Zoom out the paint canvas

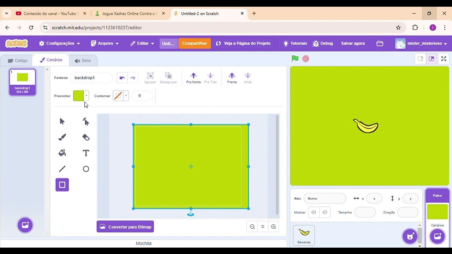click(x=252, y=227)
